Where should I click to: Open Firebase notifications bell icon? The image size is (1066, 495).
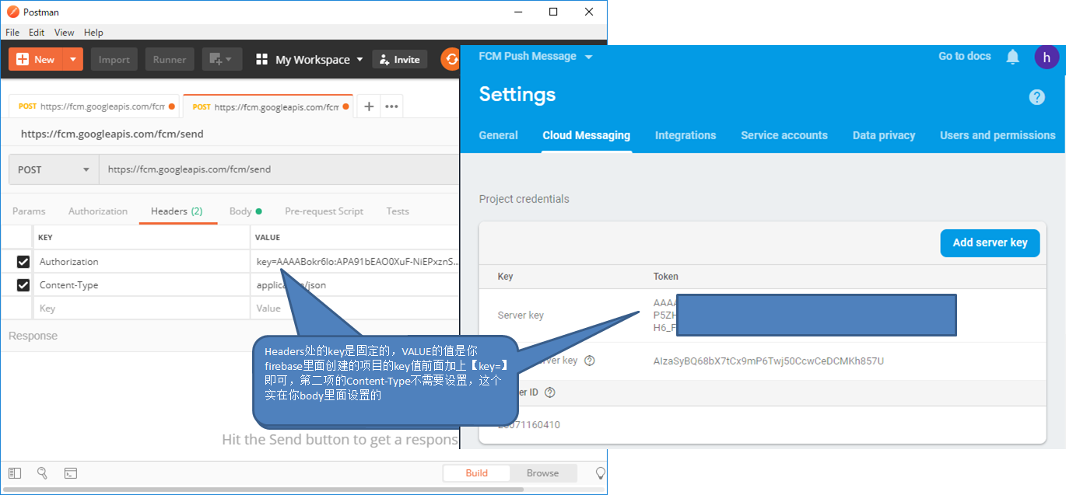point(1012,57)
